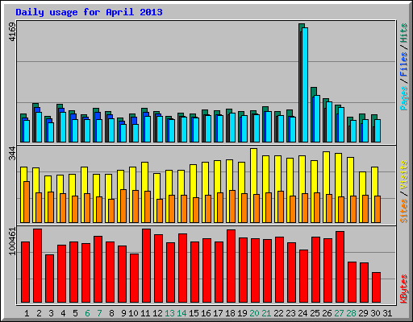This screenshot has height=322, width=413.
Task: Click green weekend day label 21
Action: click(x=266, y=313)
